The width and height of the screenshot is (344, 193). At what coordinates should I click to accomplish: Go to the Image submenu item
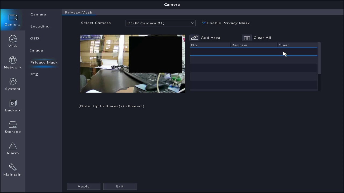point(37,50)
